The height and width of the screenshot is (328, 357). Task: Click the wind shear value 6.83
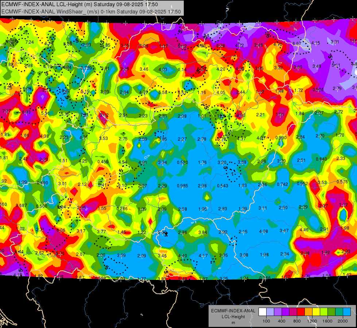(x=26, y=112)
